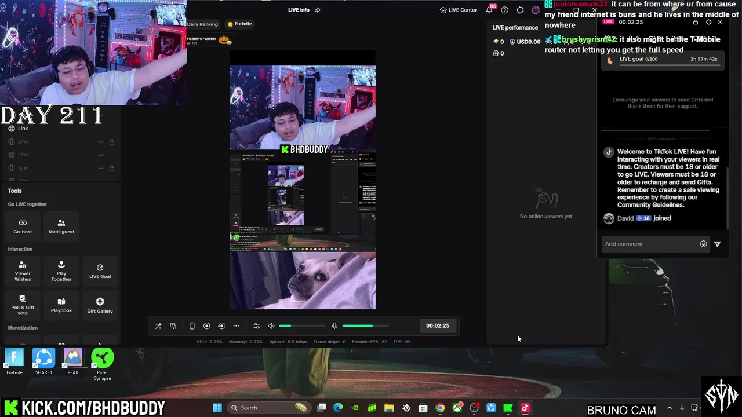Open the help question mark icon
Viewport: 742px width, 417px height.
pyautogui.click(x=504, y=10)
